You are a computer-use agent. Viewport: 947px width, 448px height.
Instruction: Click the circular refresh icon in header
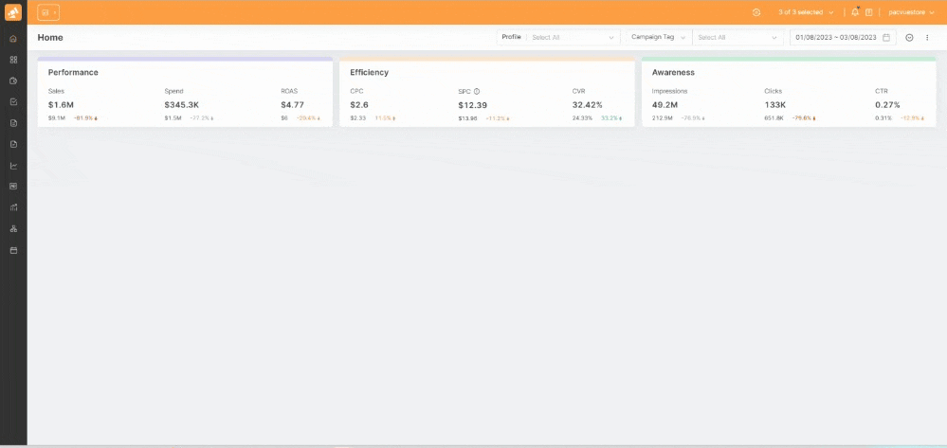pyautogui.click(x=756, y=12)
